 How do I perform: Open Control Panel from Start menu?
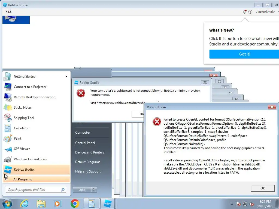pos(85,143)
